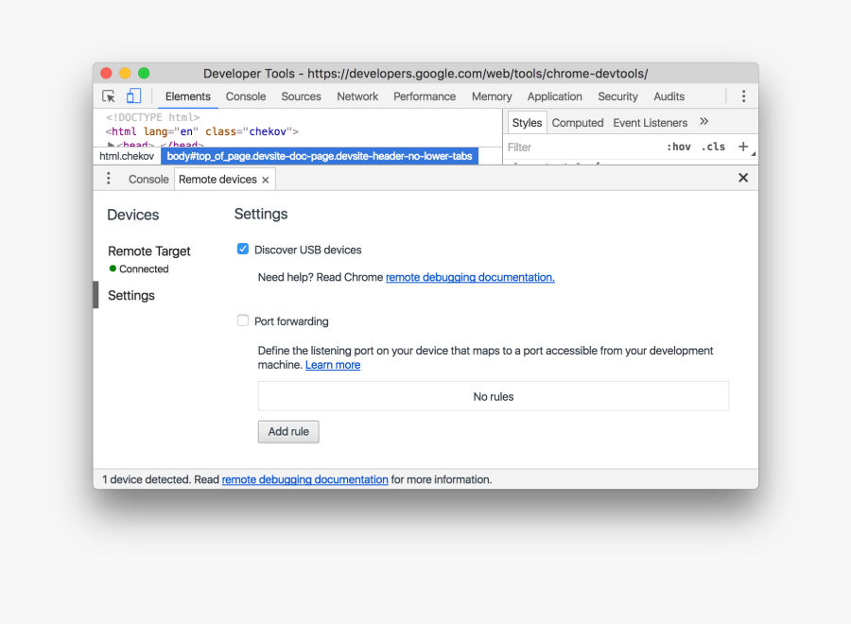Image resolution: width=851 pixels, height=624 pixels.
Task: Select Remote Target in the Devices sidebar
Action: click(149, 251)
